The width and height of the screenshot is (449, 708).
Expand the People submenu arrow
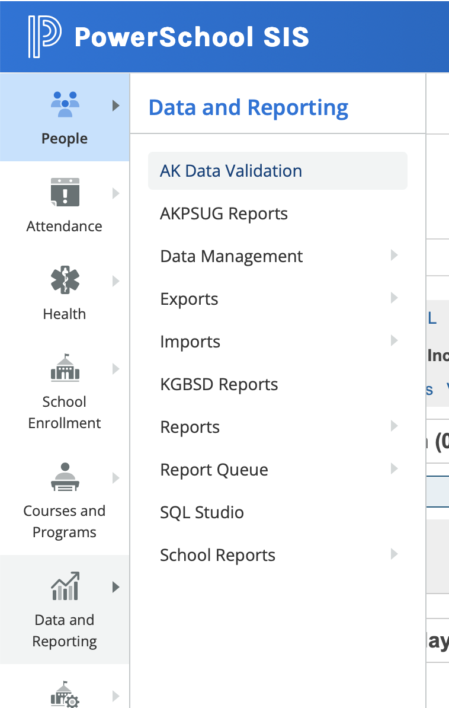click(116, 106)
